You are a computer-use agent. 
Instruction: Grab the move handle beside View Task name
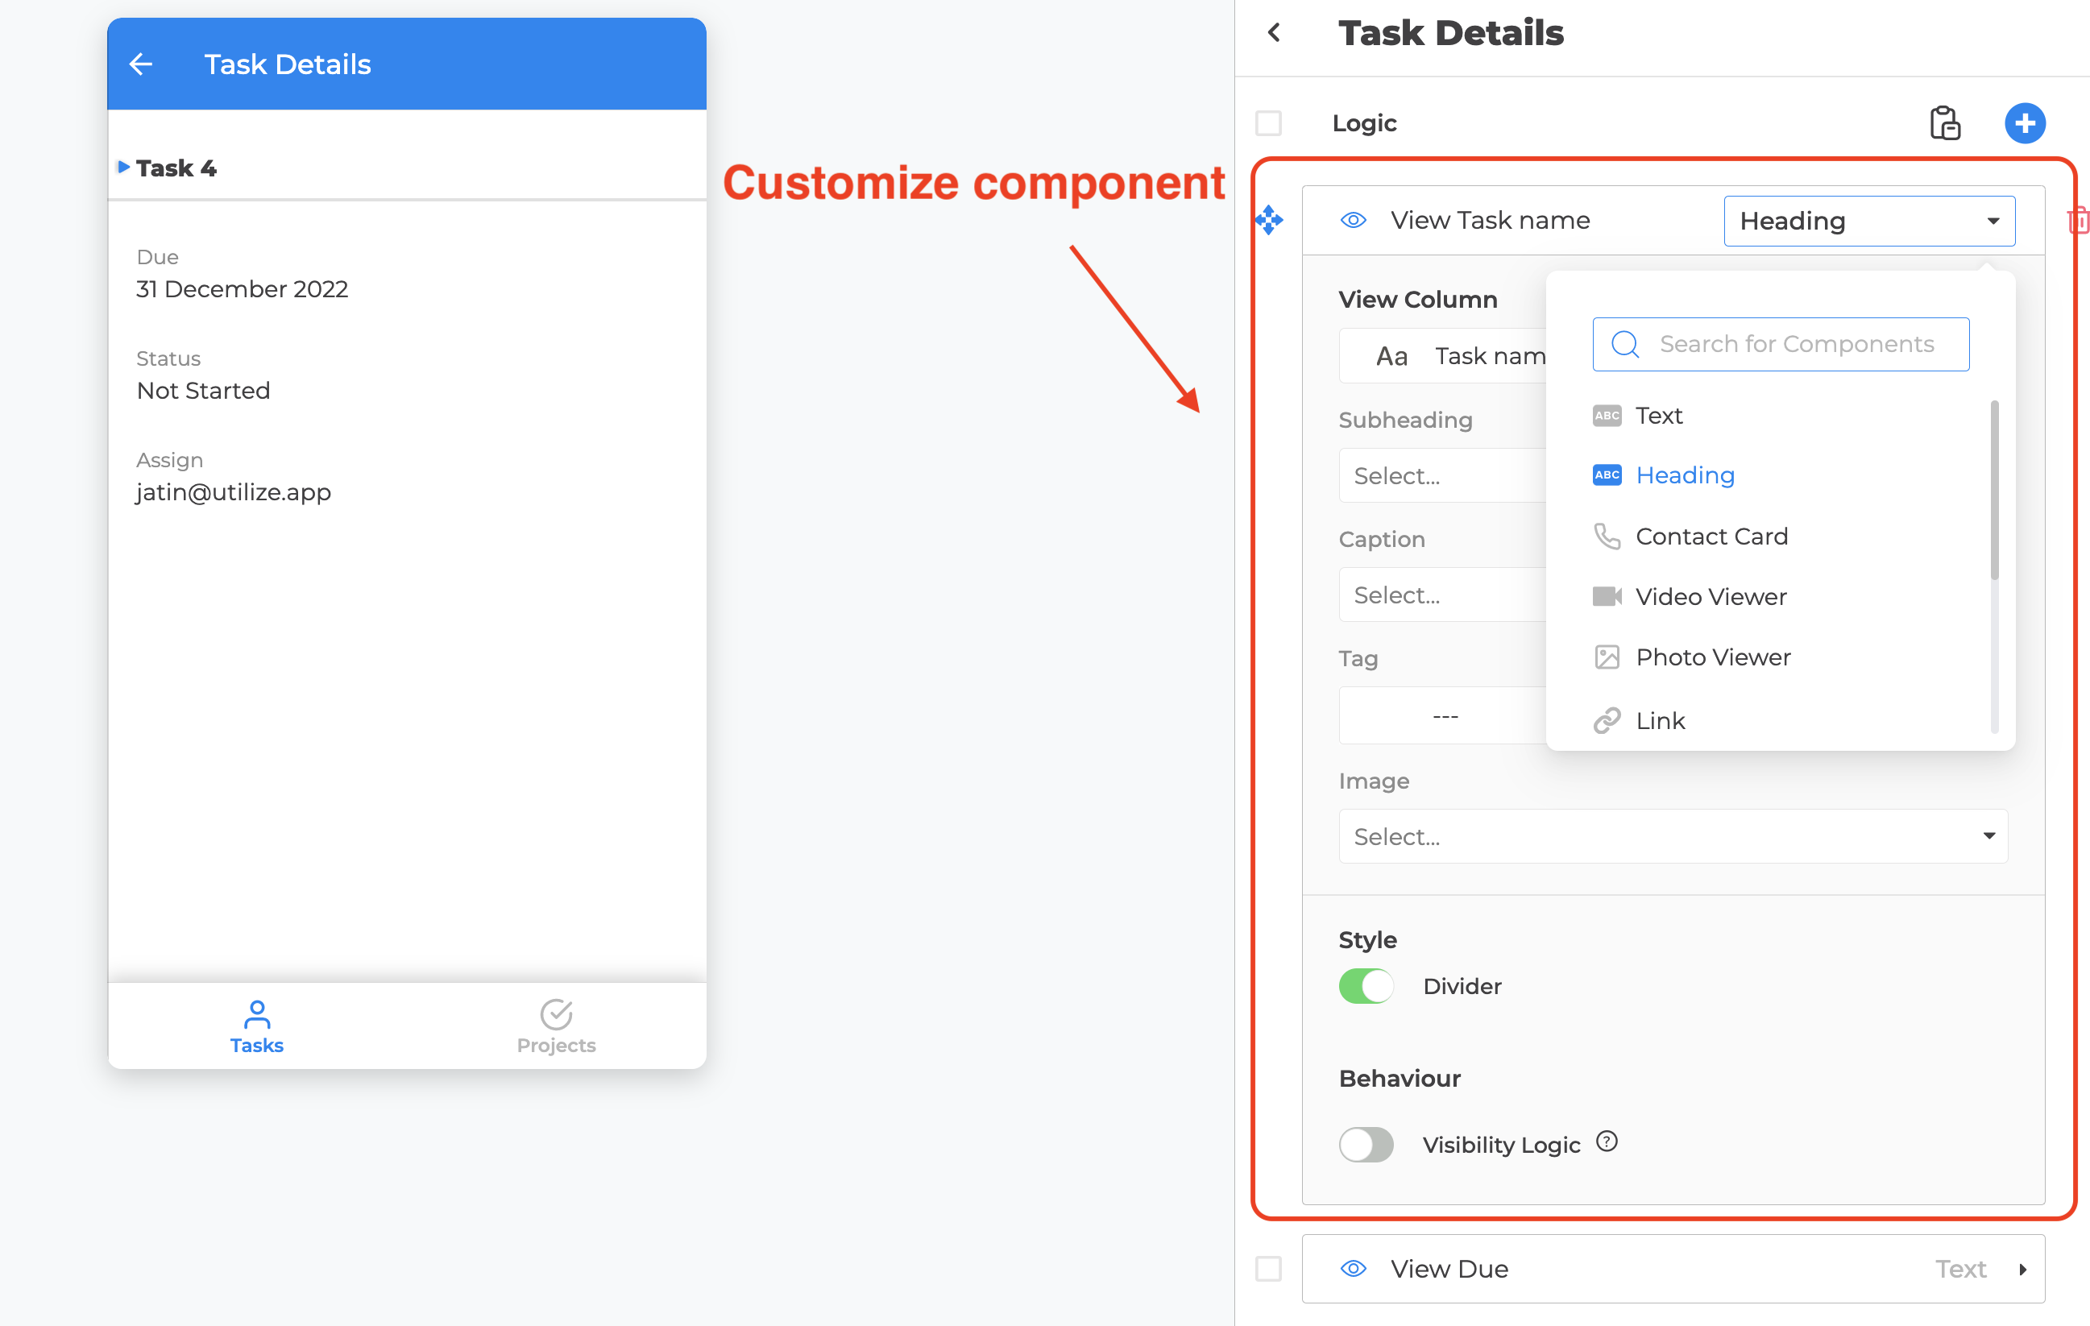pos(1269,221)
